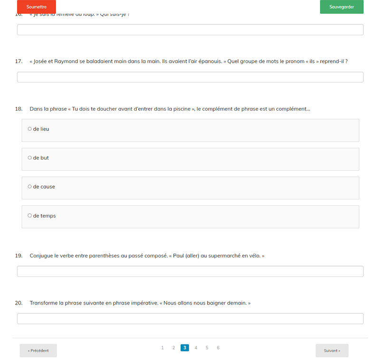
Task: Focus the phrase impérative answer input
Action: [x=190, y=319]
